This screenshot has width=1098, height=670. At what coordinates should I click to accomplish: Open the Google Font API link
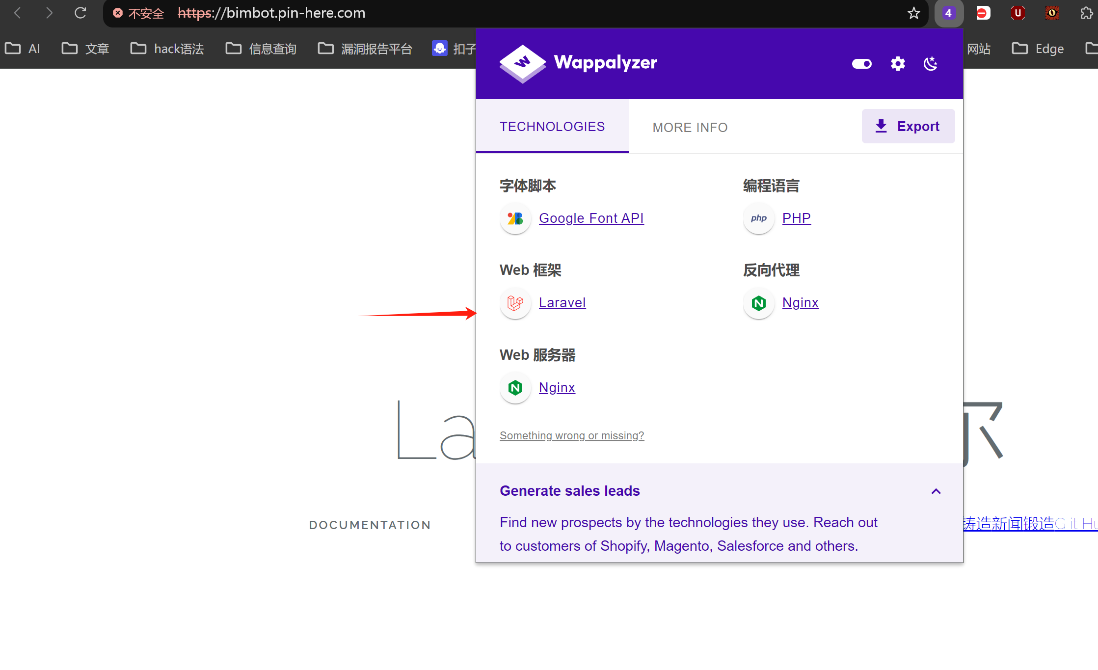coord(591,218)
